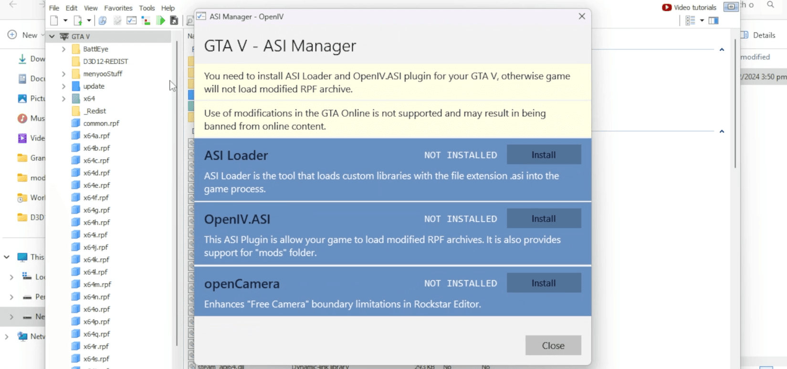Screen dimensions: 787x369
Task: Expand the BattlEye folder
Action: (63, 49)
